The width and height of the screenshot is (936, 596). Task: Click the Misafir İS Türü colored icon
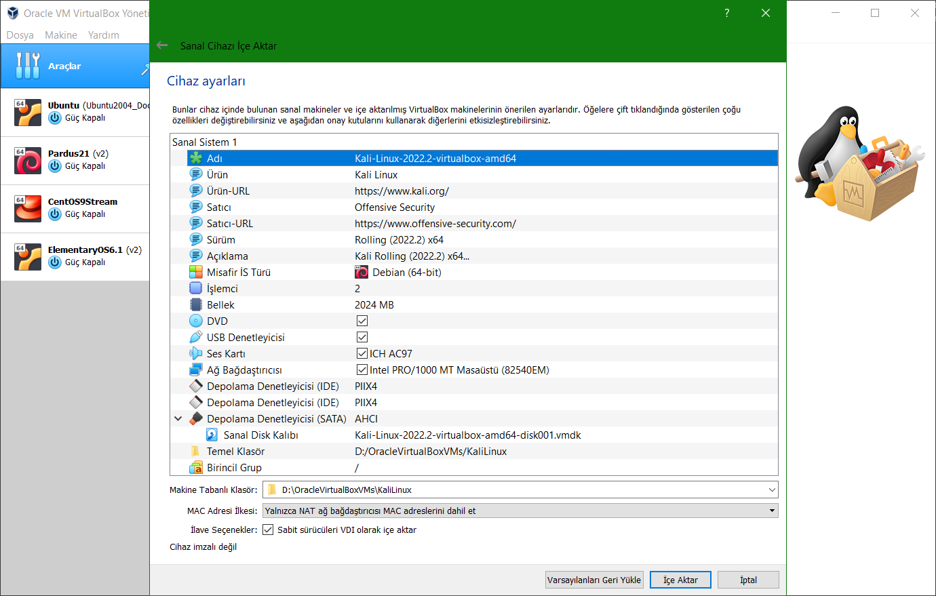point(196,272)
